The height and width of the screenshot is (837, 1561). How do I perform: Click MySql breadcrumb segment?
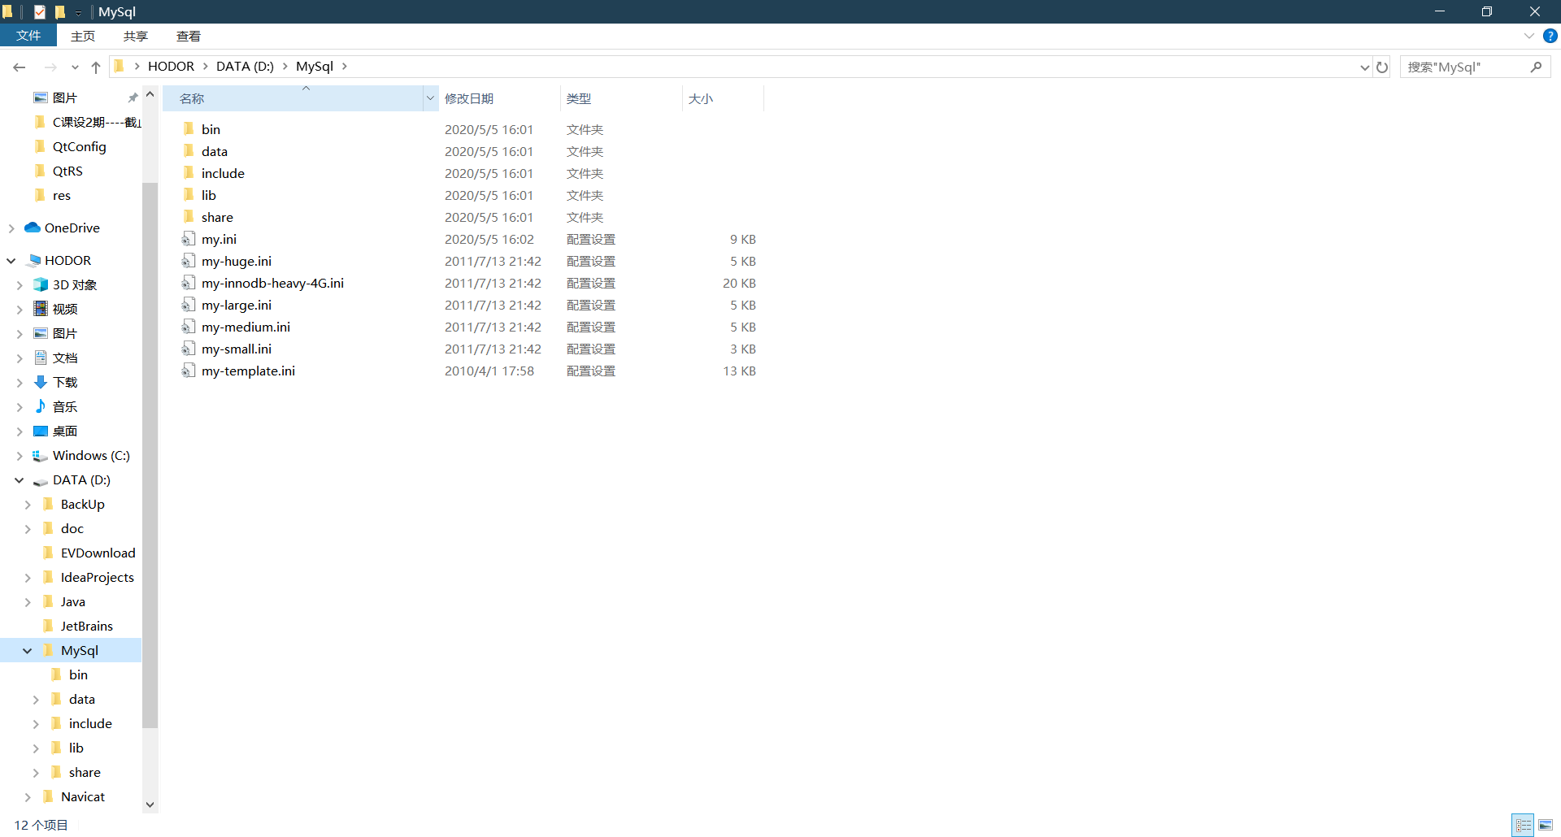315,67
